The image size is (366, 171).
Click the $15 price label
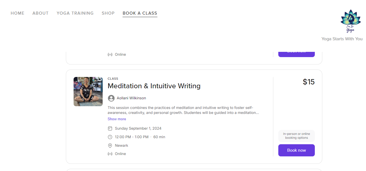pos(308,82)
